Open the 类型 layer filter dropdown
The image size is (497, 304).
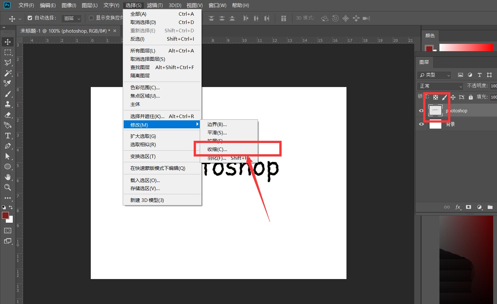point(434,75)
